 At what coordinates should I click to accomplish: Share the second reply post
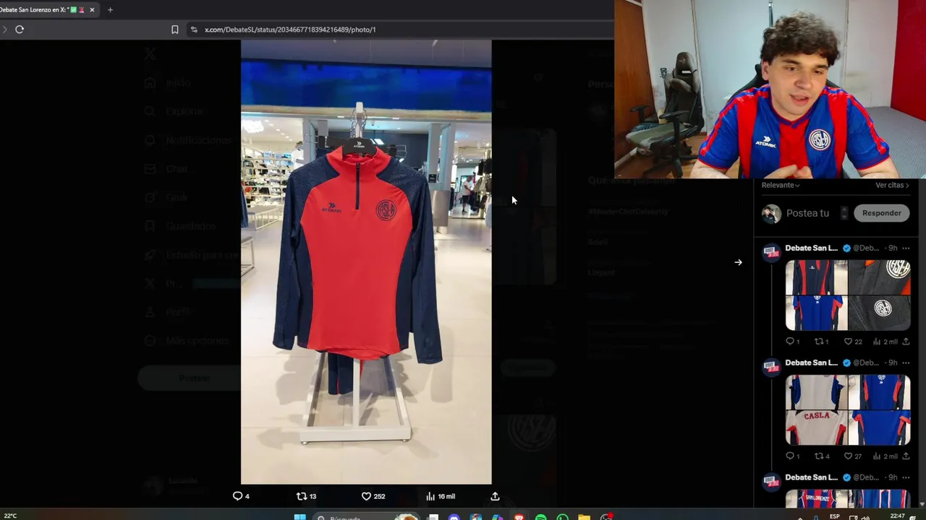click(x=906, y=456)
